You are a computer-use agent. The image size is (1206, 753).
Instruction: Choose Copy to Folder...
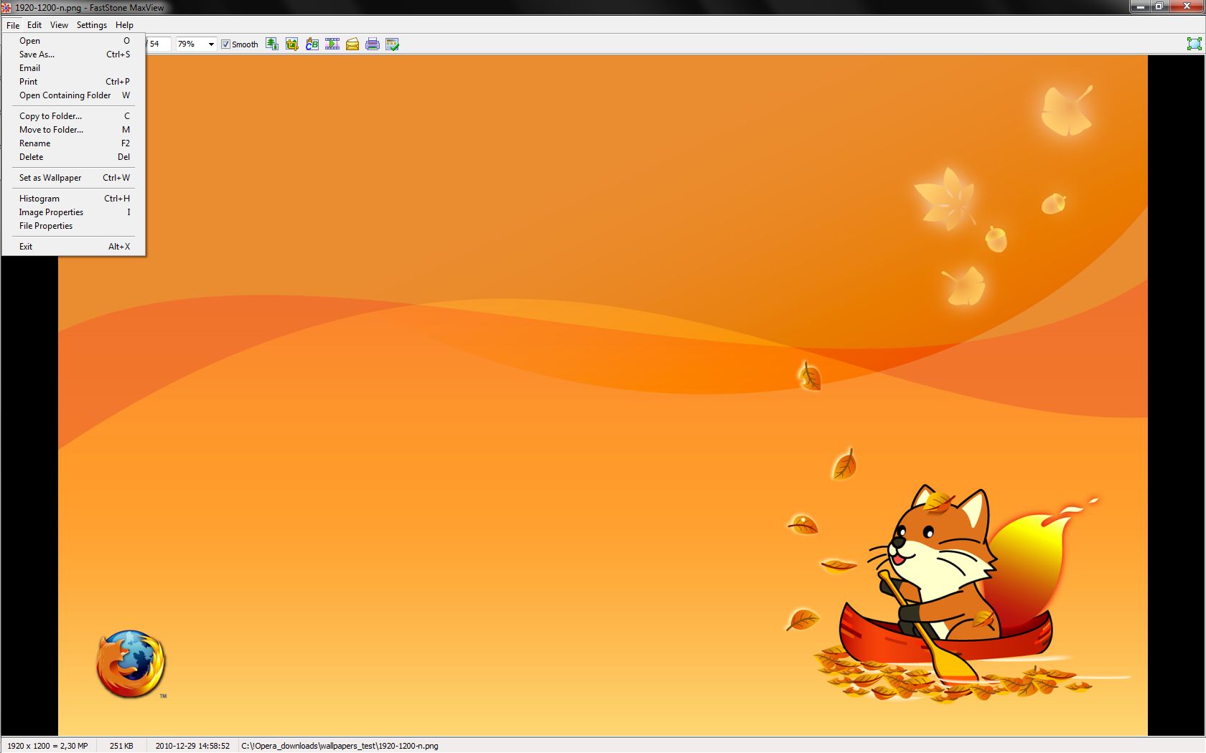tap(73, 116)
